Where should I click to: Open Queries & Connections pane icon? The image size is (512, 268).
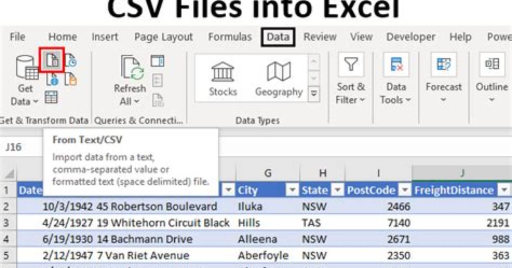[x=158, y=61]
